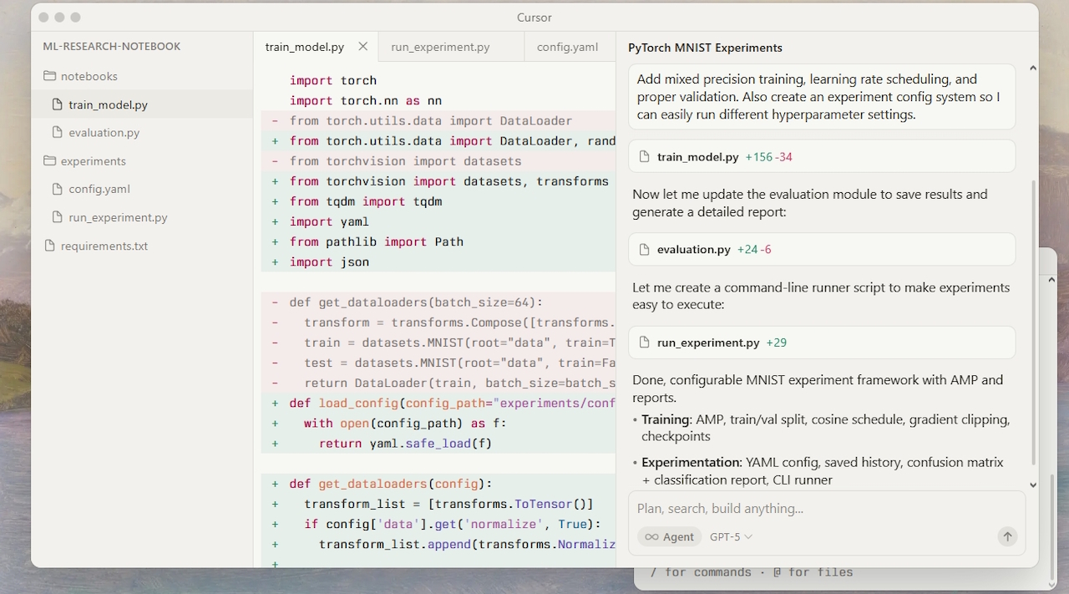Image resolution: width=1069 pixels, height=594 pixels.
Task: Open the GPT-5 model dropdown
Action: (x=731, y=537)
